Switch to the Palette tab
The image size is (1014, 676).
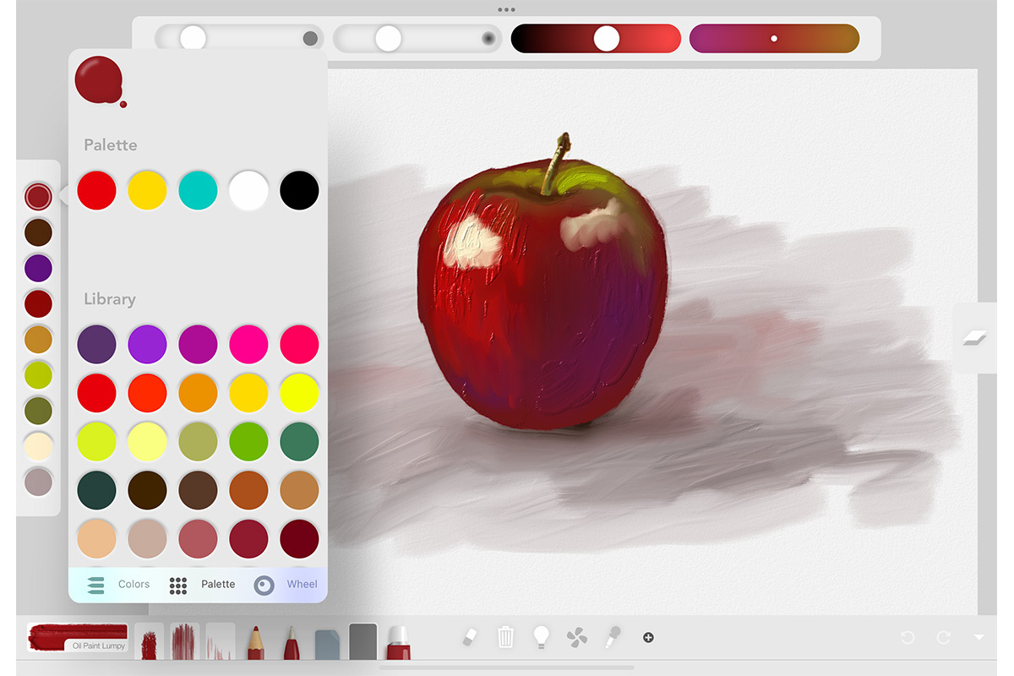pos(218,584)
